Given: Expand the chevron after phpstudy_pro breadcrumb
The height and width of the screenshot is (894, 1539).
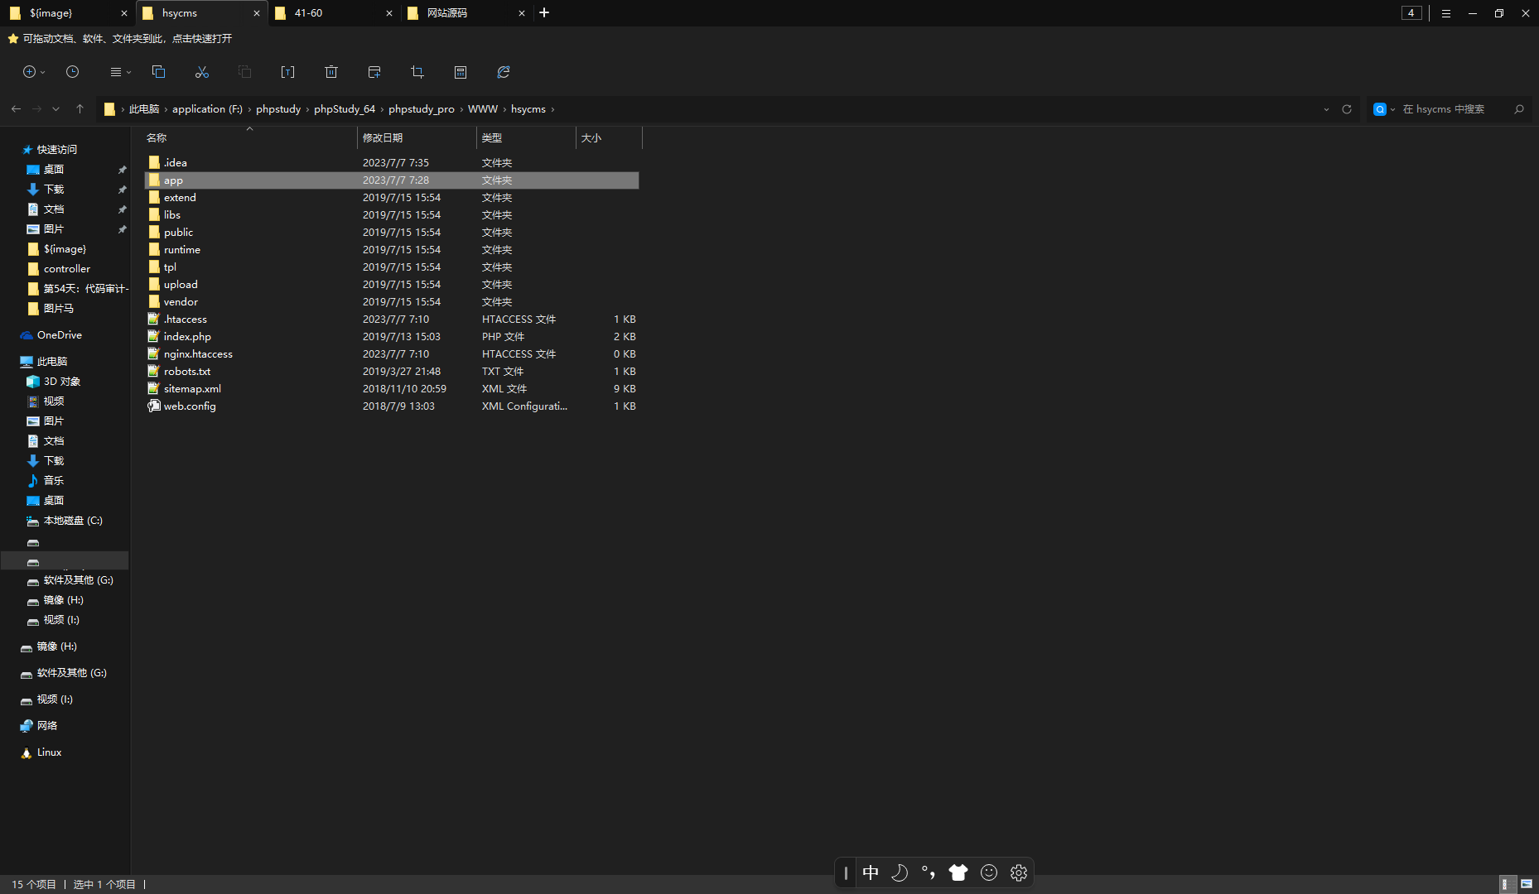Looking at the screenshot, I should [x=461, y=109].
